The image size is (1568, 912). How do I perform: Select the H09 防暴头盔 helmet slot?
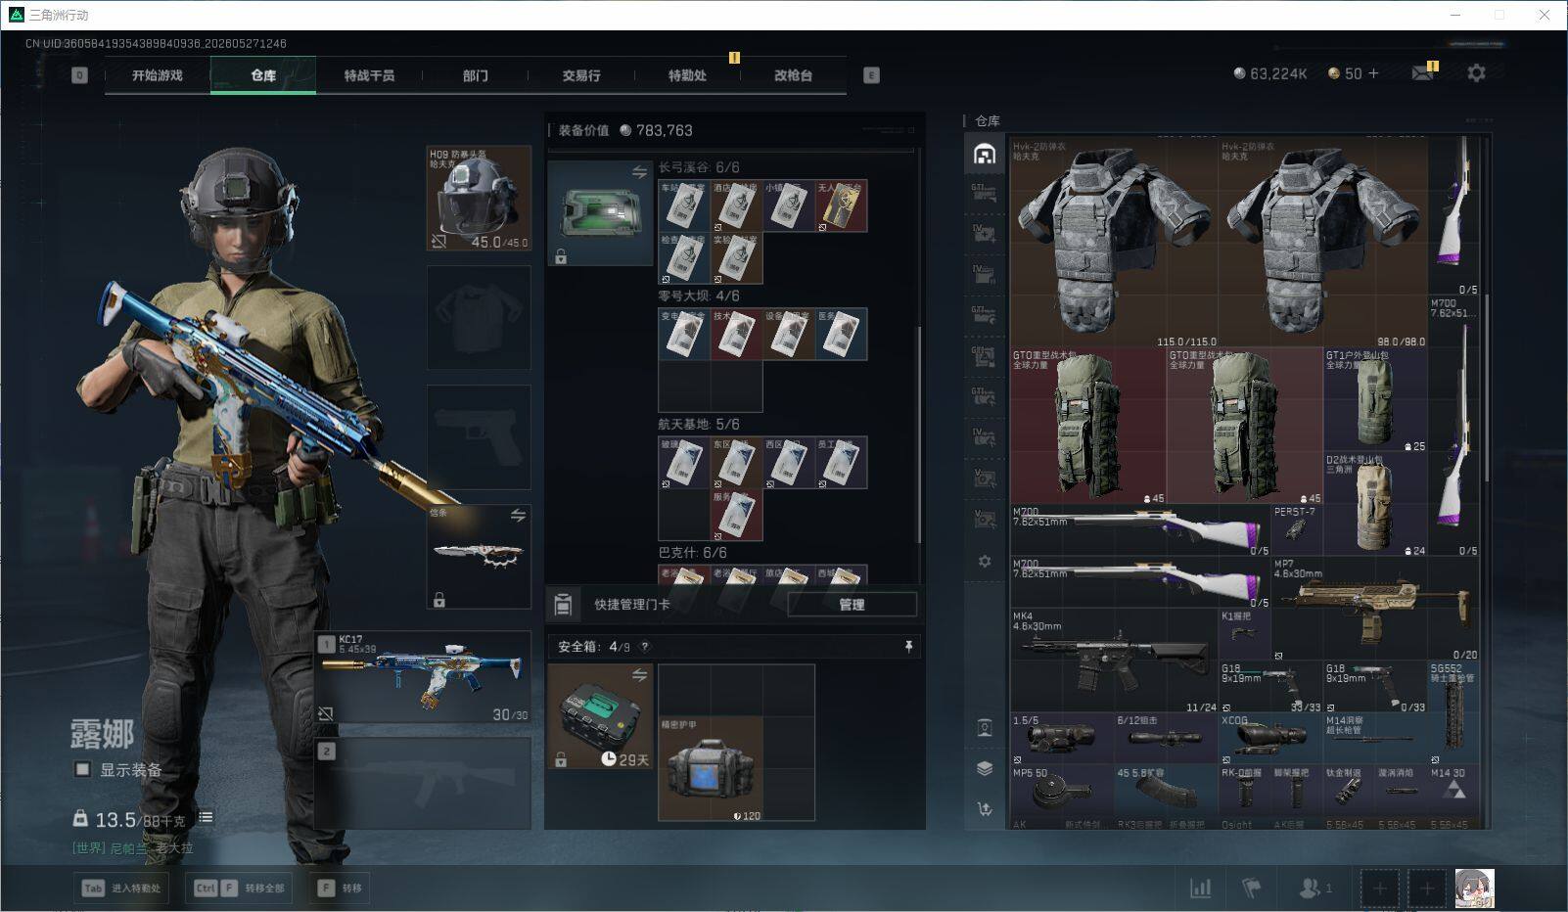[479, 199]
